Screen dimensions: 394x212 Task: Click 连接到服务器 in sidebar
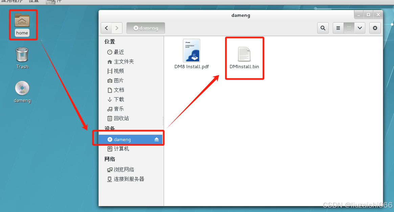click(125, 179)
